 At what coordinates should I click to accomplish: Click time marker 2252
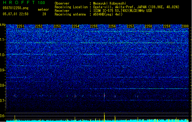[39, 26]
